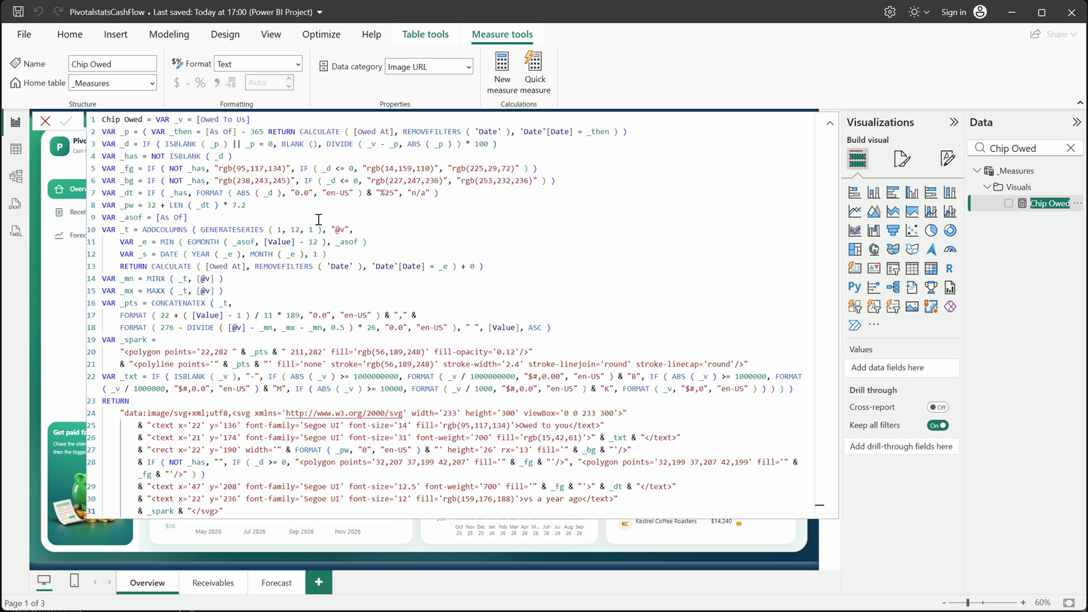Screen dimensions: 1088x612
Task: Add a Matrix visual
Action: (x=931, y=269)
